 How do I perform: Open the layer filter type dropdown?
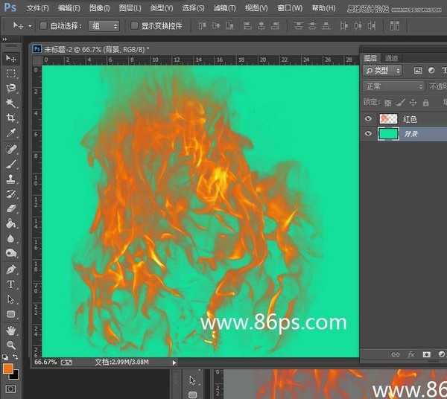[383, 71]
